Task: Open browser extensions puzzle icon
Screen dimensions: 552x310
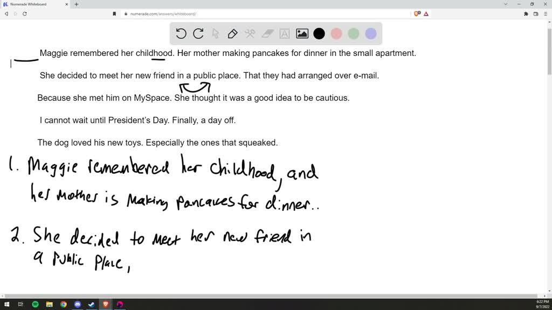Action: tap(526, 13)
